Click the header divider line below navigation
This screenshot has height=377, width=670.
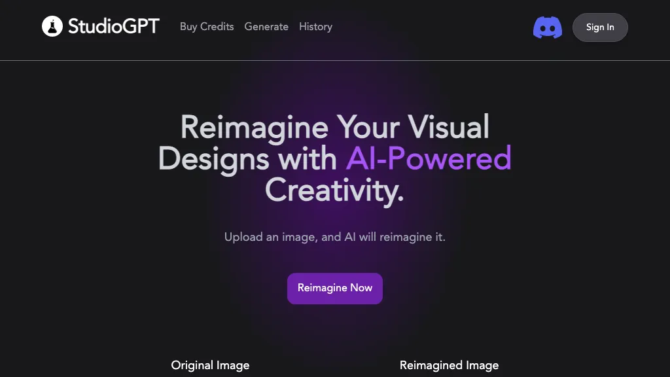(x=335, y=60)
